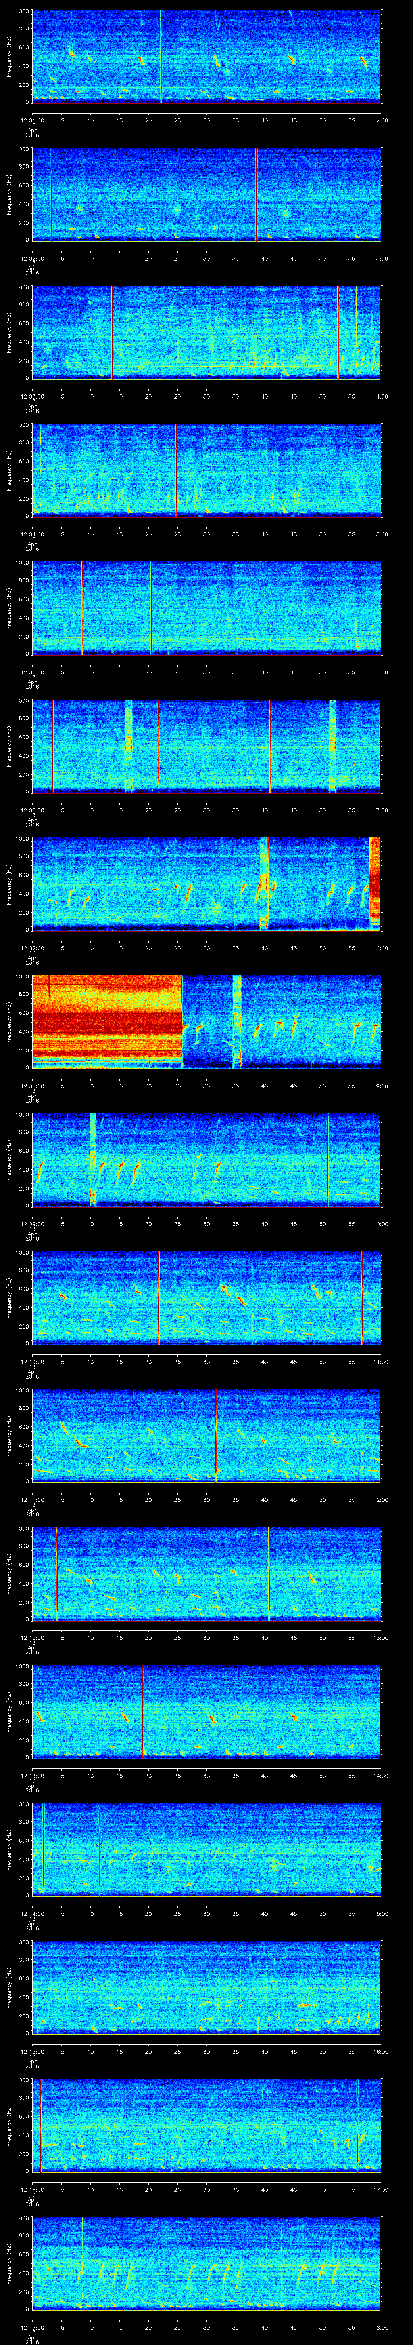Click the 12:04:00 time axis label
This screenshot has width=413, height=2345.
pos(32,534)
